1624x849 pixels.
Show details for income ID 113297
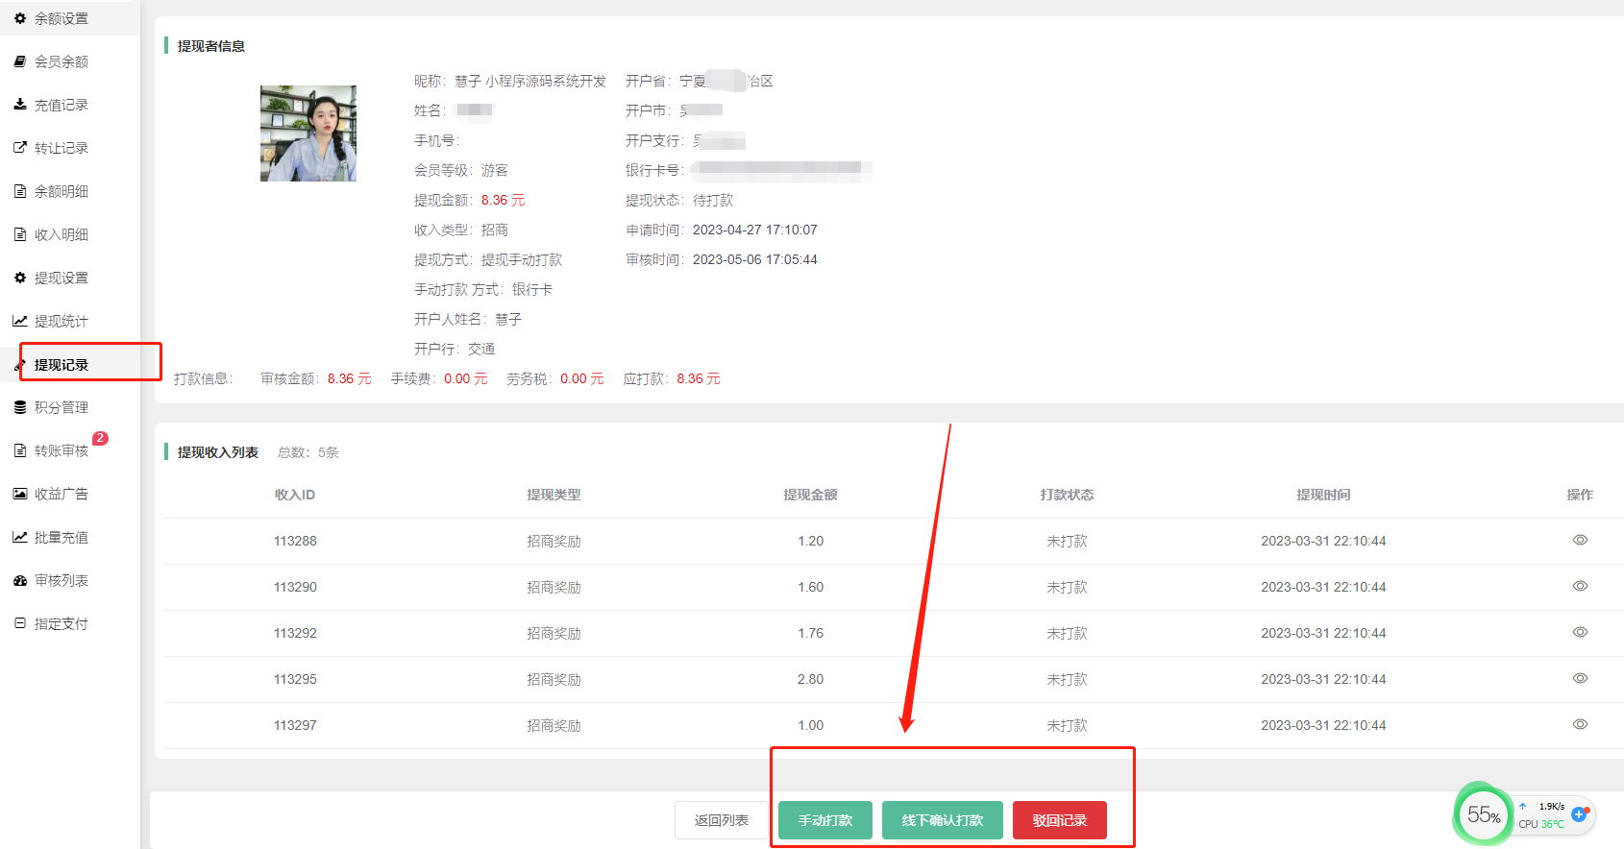coord(1579,725)
